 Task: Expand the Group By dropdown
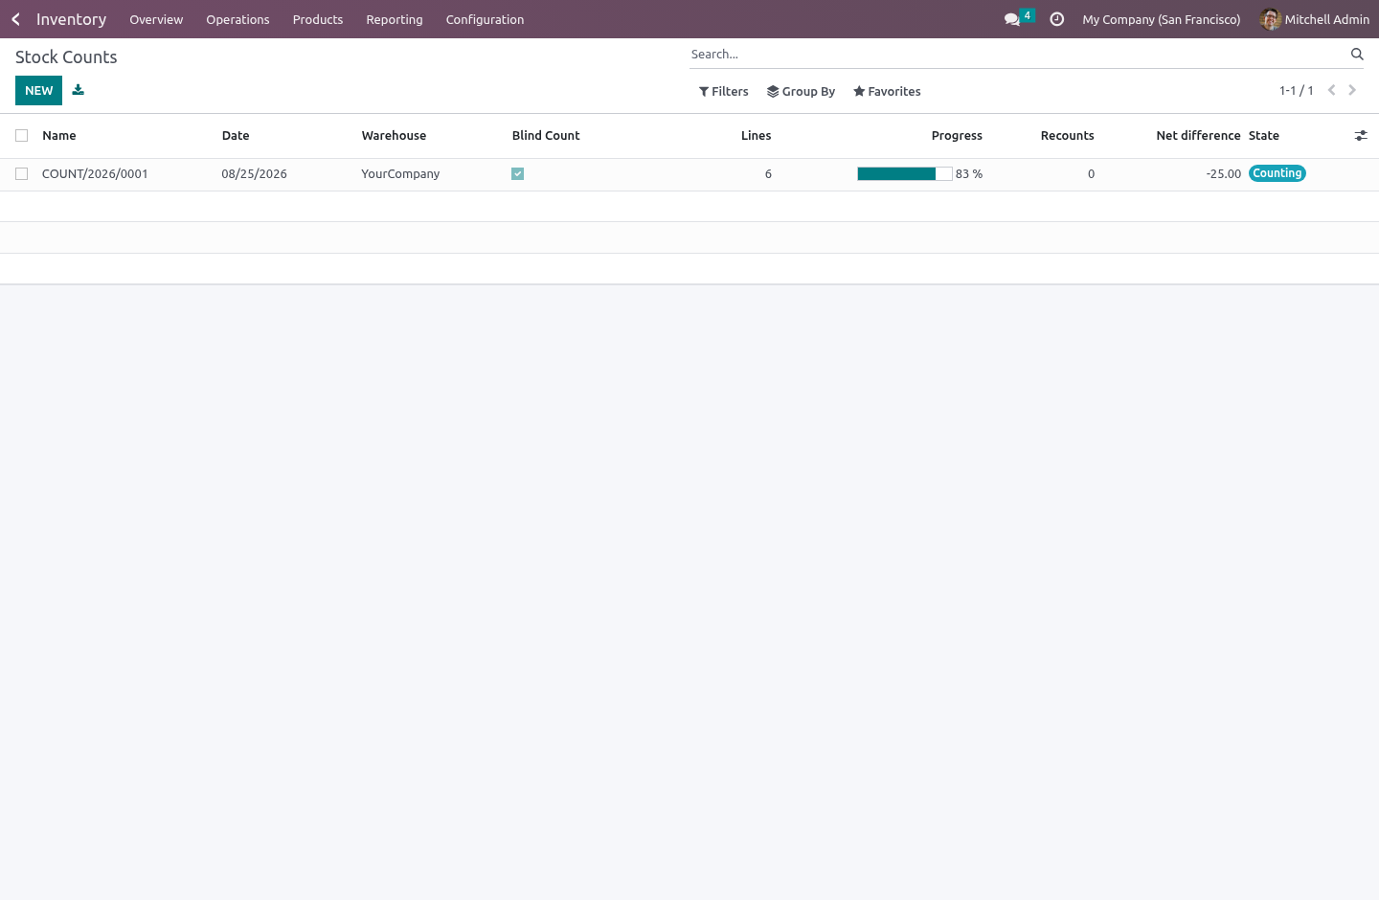point(802,92)
